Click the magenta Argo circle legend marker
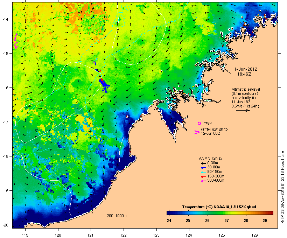 [199, 123]
